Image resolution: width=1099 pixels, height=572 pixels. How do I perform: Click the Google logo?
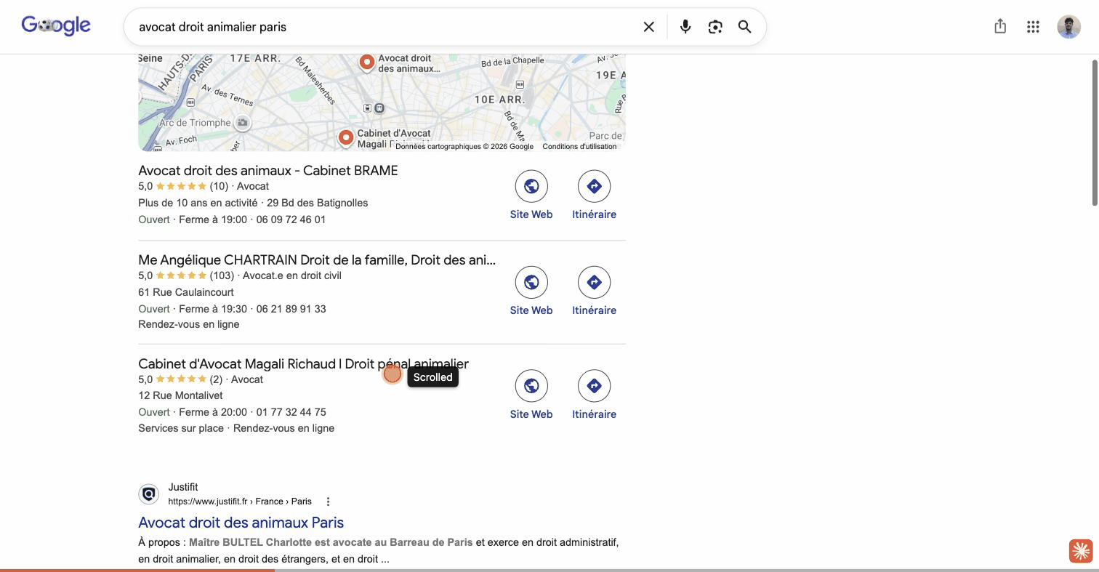pos(56,26)
